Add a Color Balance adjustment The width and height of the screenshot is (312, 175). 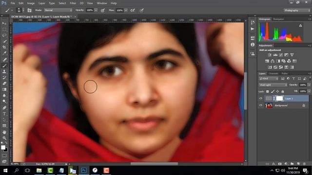(x=273, y=61)
